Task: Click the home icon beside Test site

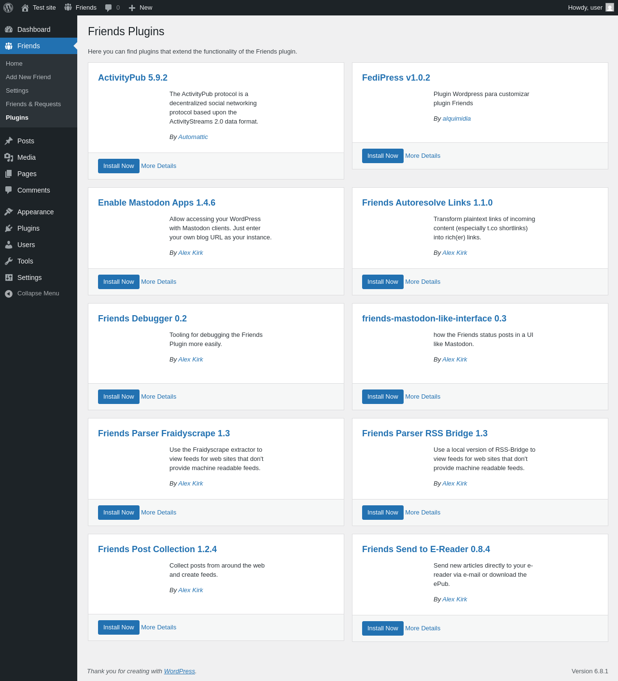Action: (25, 8)
